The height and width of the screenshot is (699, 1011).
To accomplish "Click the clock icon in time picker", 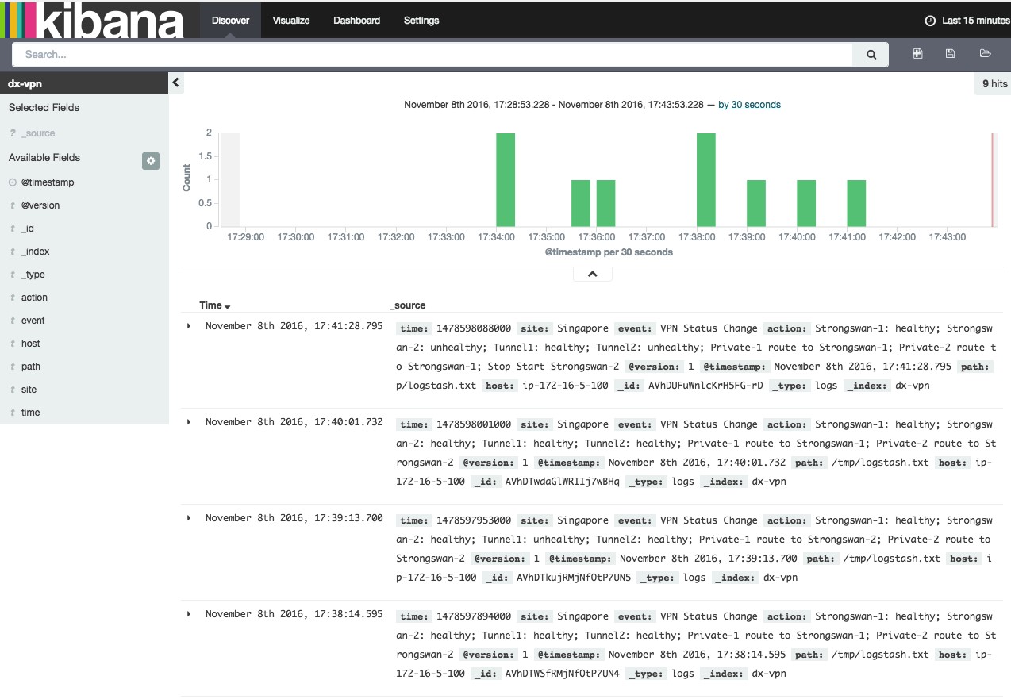I will (930, 21).
